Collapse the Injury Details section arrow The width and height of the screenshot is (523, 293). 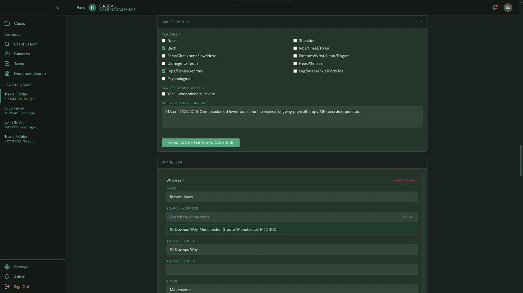(x=421, y=22)
